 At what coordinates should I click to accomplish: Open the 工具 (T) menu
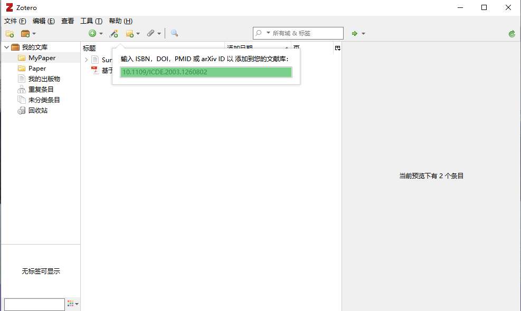coord(91,21)
